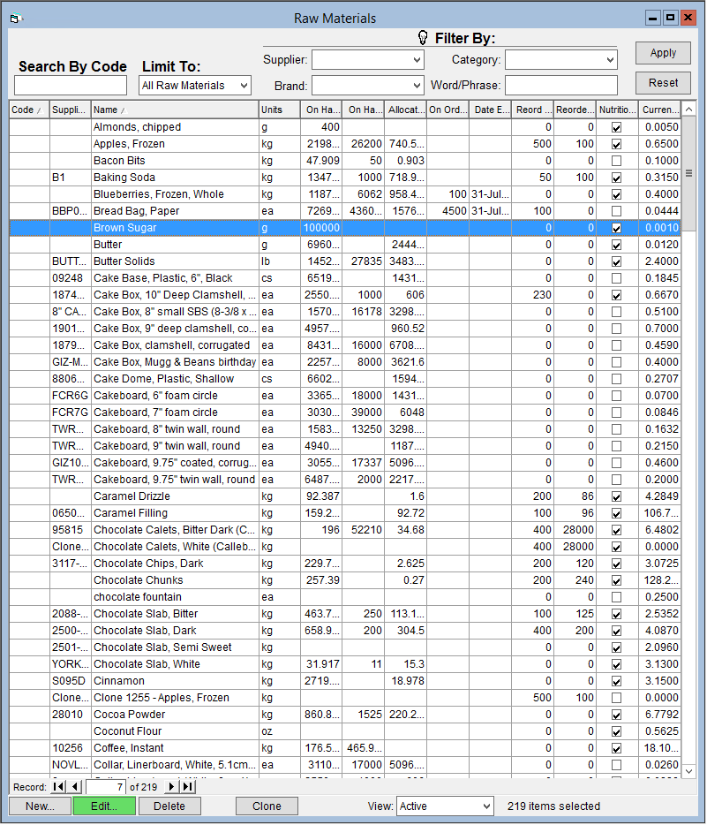Screen dimensions: 707x825
Task: Click the green Edit... button
Action: (x=104, y=806)
